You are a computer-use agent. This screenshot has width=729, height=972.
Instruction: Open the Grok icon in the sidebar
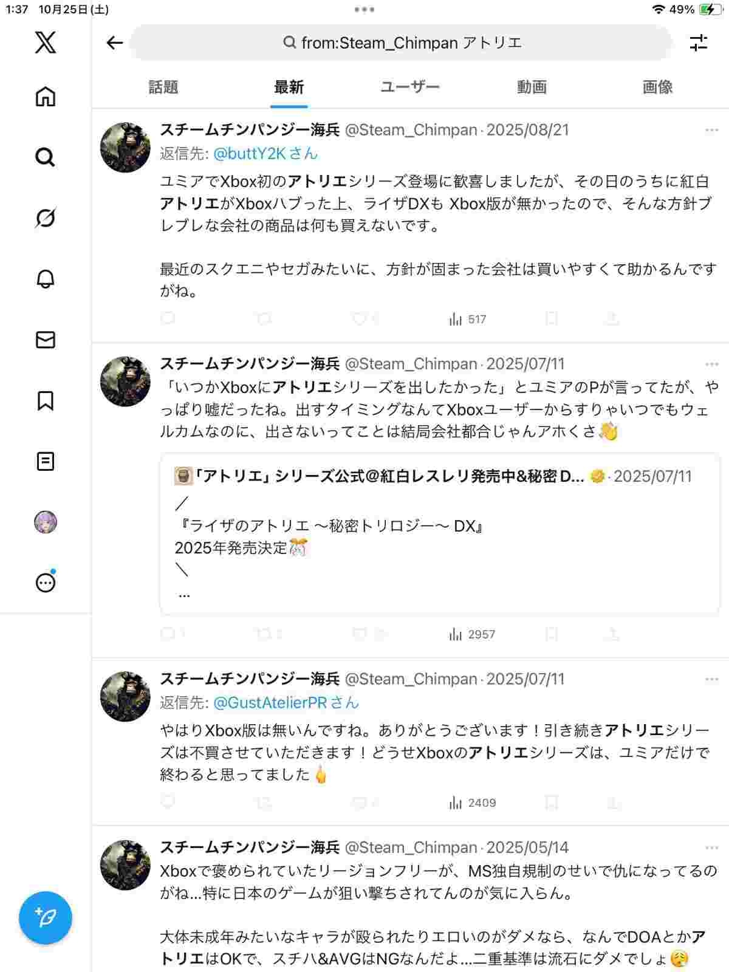tap(46, 218)
